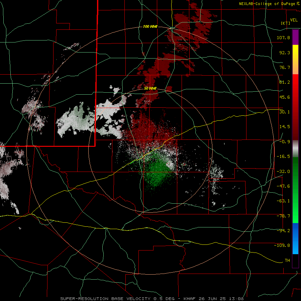Select the -16.5 velocity scale value
301x301 pixels.
pos(283,157)
